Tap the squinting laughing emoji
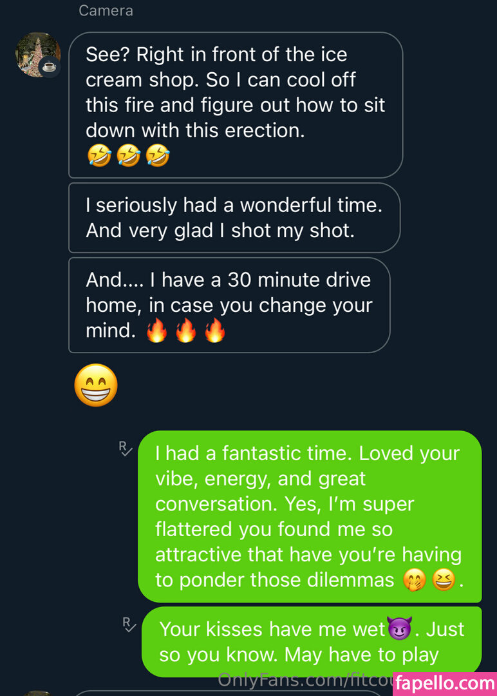This screenshot has width=497, height=696. (x=443, y=581)
